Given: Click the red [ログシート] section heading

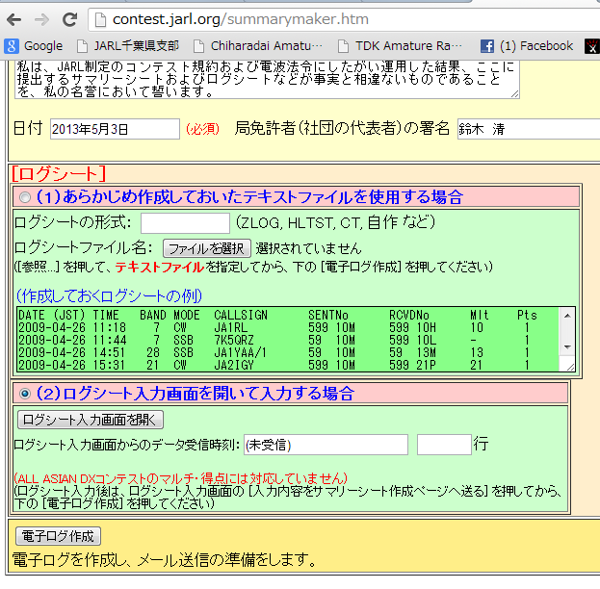Looking at the screenshot, I should (x=59, y=173).
